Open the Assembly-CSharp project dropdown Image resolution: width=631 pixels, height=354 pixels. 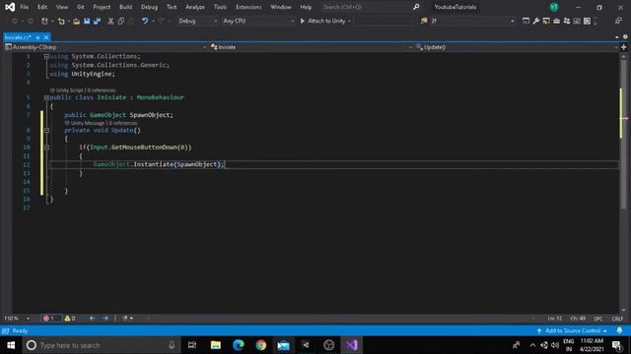[105, 47]
